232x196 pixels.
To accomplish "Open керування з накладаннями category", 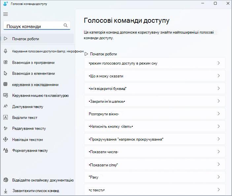I will [x=35, y=85].
